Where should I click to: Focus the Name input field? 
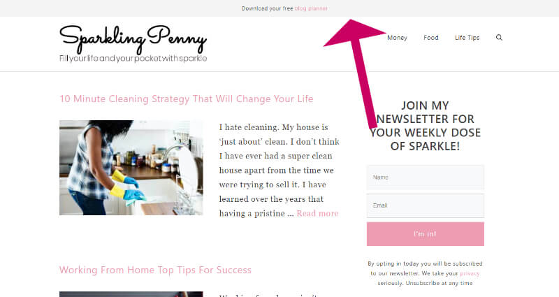426,178
